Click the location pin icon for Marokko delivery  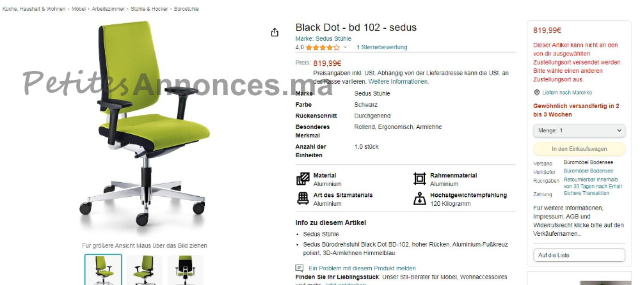coord(537,93)
